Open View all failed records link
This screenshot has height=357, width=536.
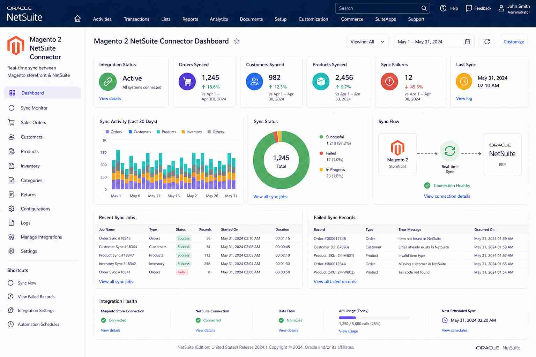[335, 282]
